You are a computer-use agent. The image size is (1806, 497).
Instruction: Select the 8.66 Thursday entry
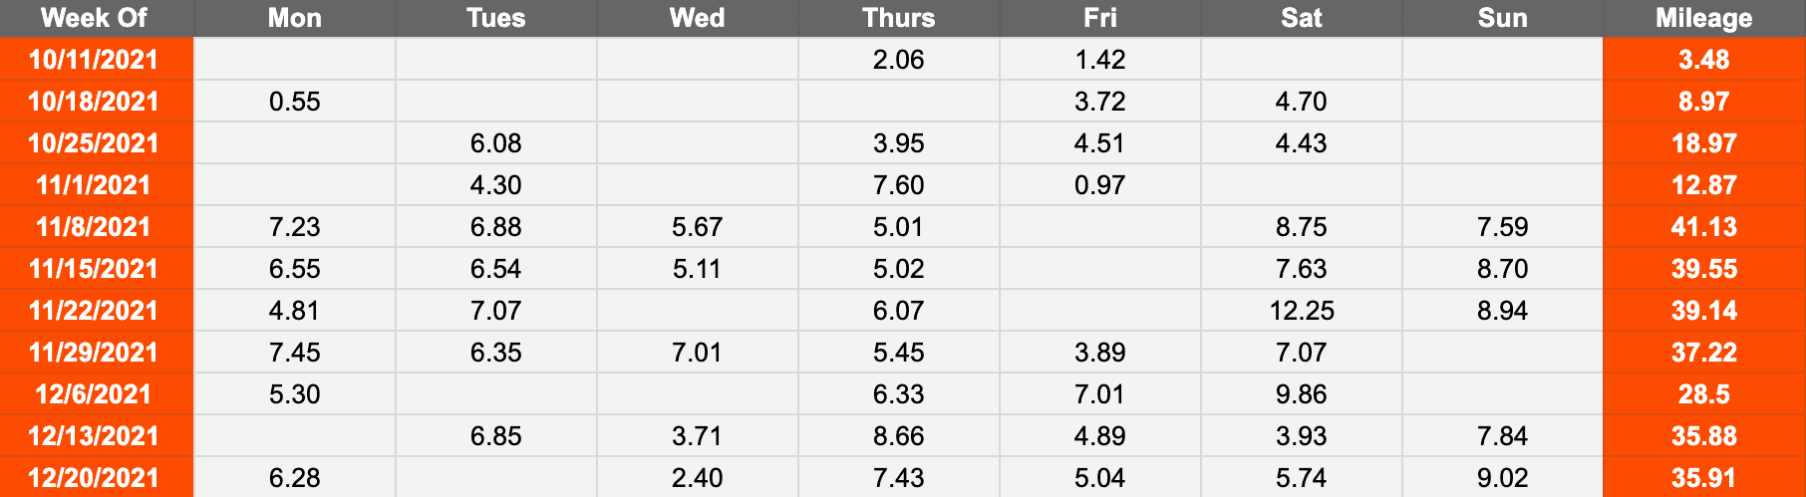899,436
